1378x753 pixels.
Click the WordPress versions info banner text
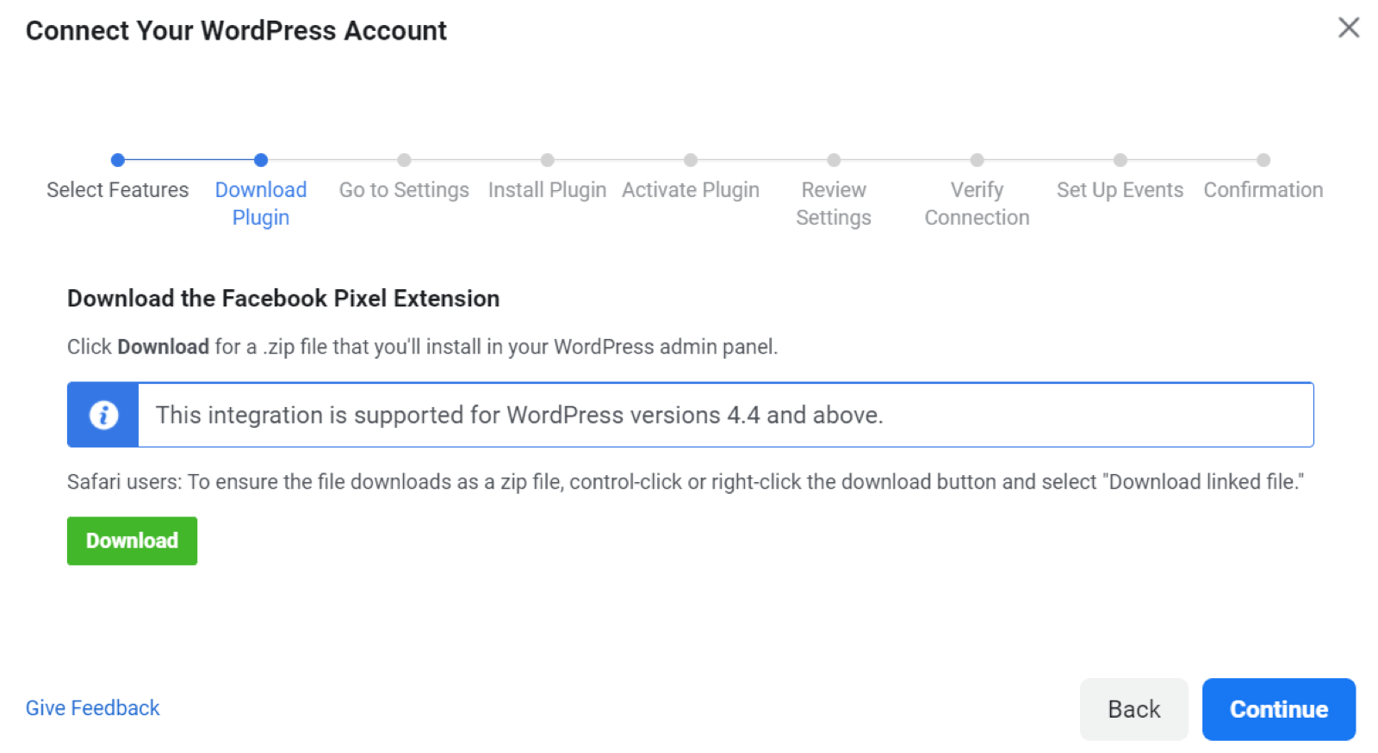click(x=519, y=415)
